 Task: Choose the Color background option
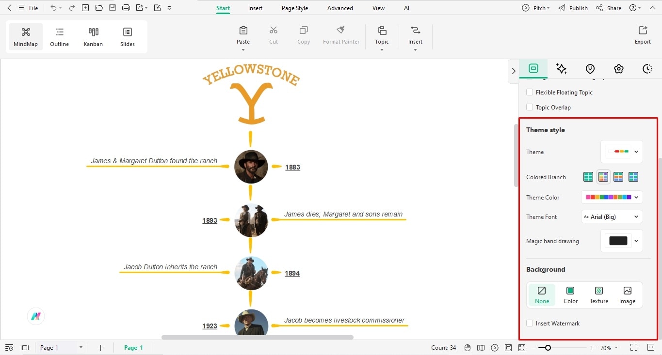[x=570, y=295]
